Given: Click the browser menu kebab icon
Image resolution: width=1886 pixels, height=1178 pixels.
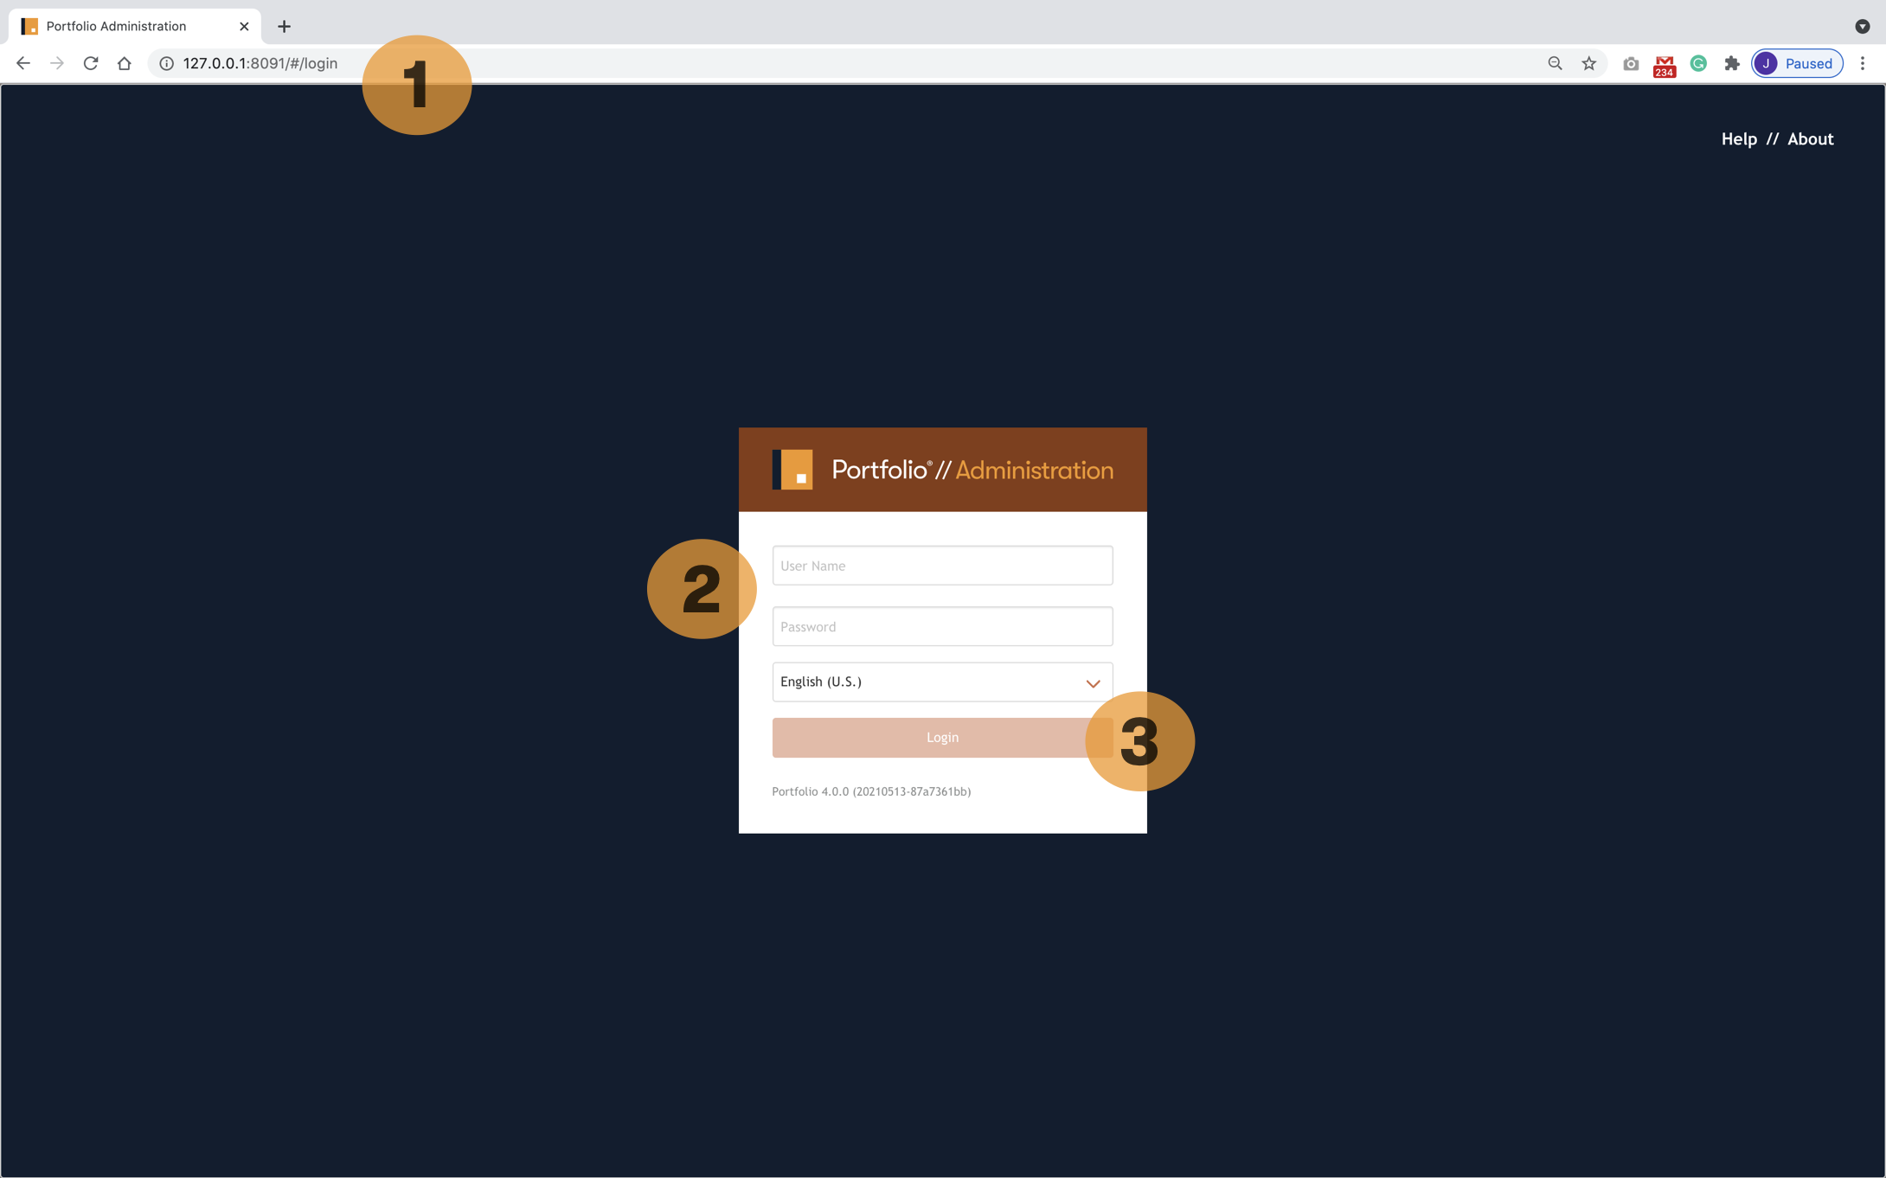Looking at the screenshot, I should [x=1863, y=64].
